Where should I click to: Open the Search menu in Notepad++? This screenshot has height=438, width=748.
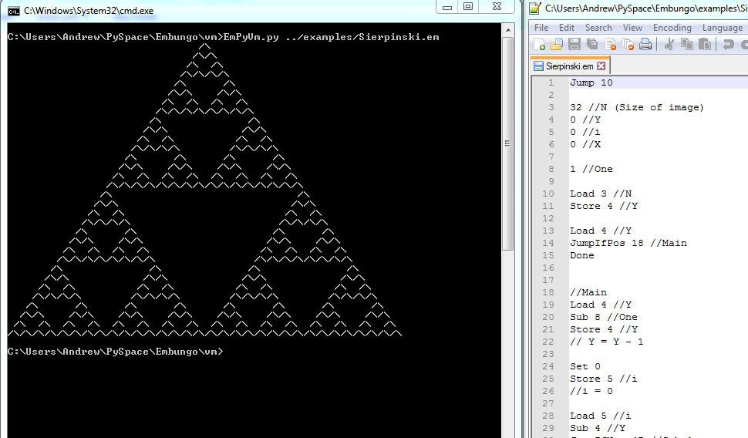598,28
